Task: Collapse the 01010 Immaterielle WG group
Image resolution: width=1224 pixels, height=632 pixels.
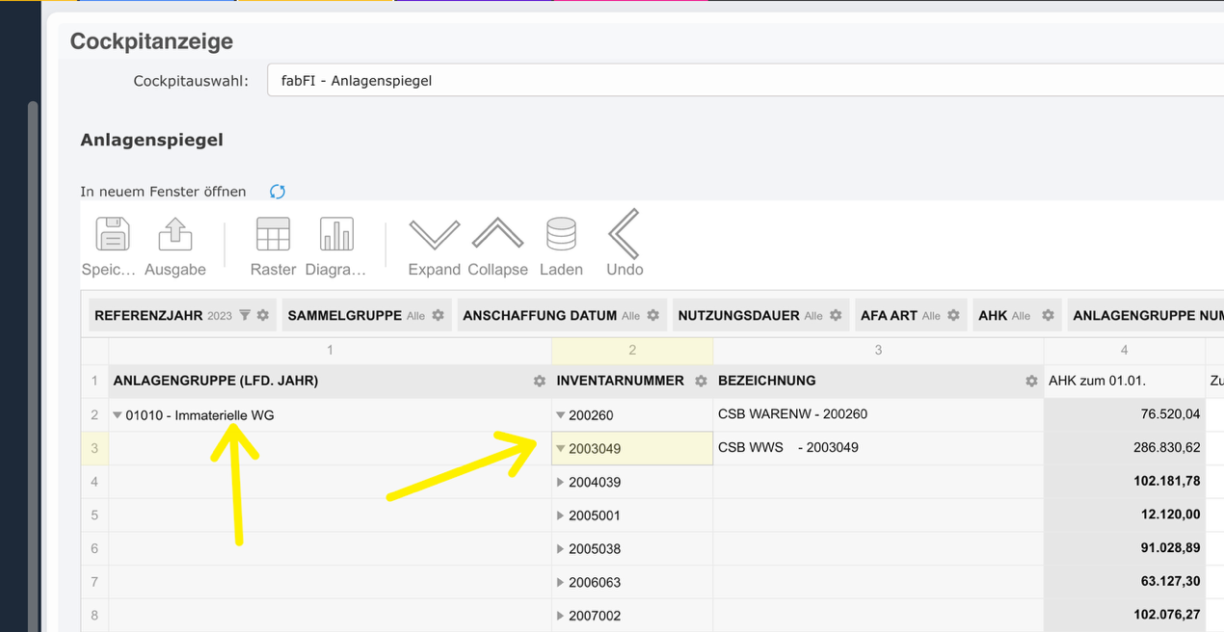Action: tap(118, 415)
